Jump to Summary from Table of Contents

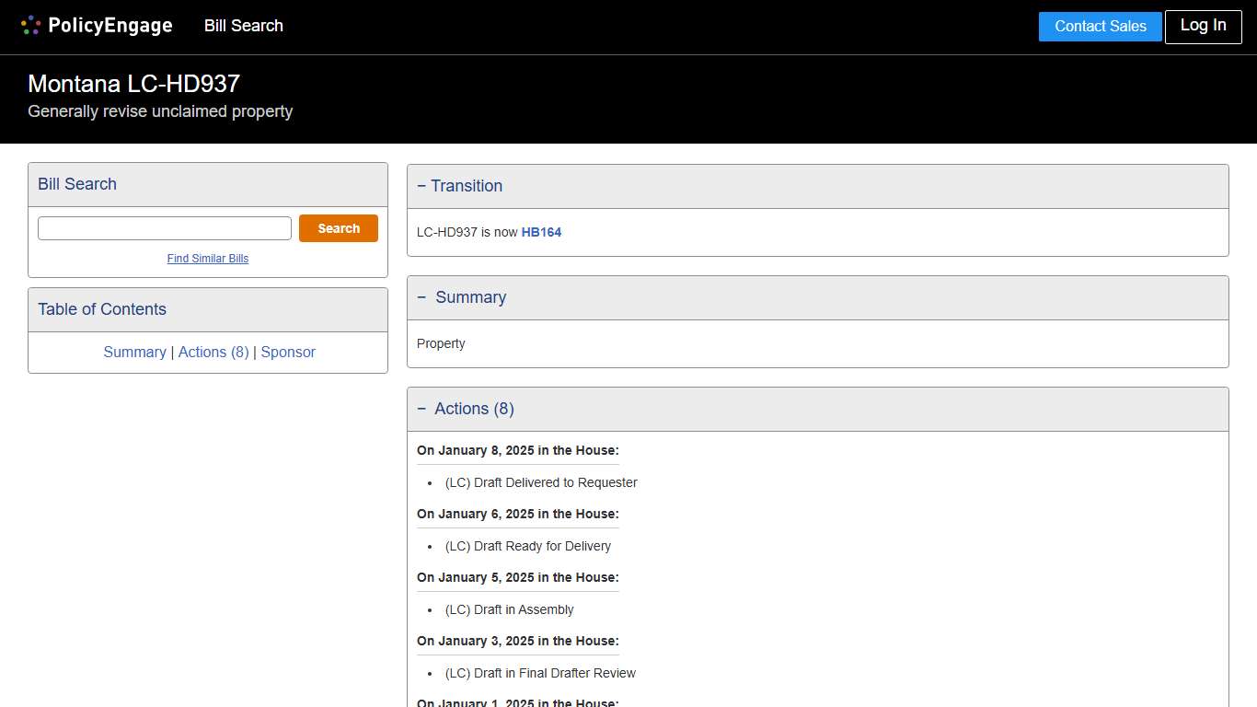point(134,352)
